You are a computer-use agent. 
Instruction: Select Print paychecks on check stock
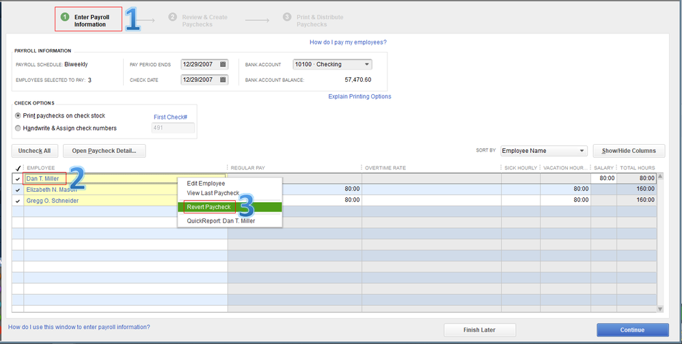(x=18, y=115)
